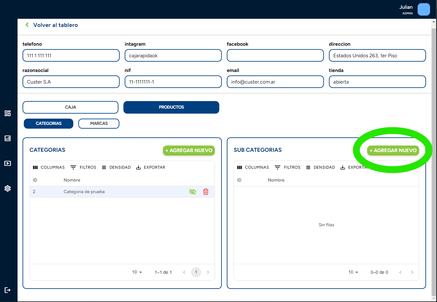Switch to the CAJA tab

pyautogui.click(x=70, y=107)
